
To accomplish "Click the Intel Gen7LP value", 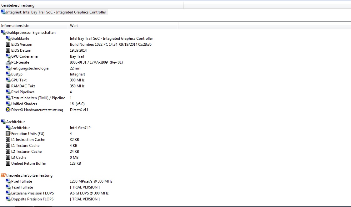I will click(x=80, y=127).
